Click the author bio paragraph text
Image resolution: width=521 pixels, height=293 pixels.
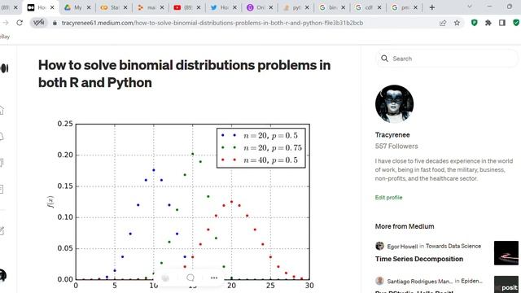(444, 170)
